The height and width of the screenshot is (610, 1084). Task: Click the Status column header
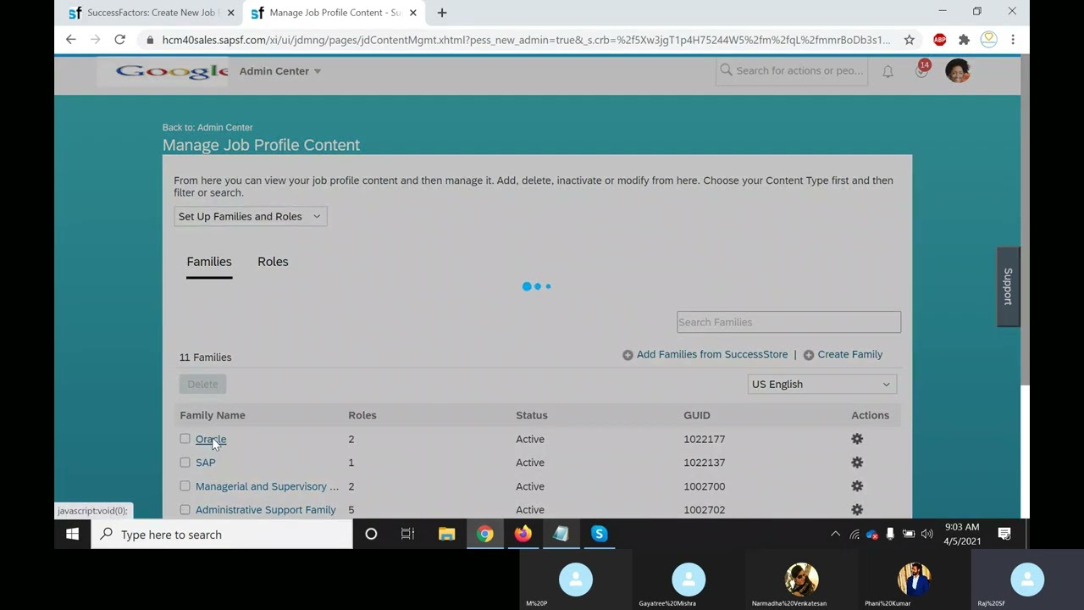(532, 415)
